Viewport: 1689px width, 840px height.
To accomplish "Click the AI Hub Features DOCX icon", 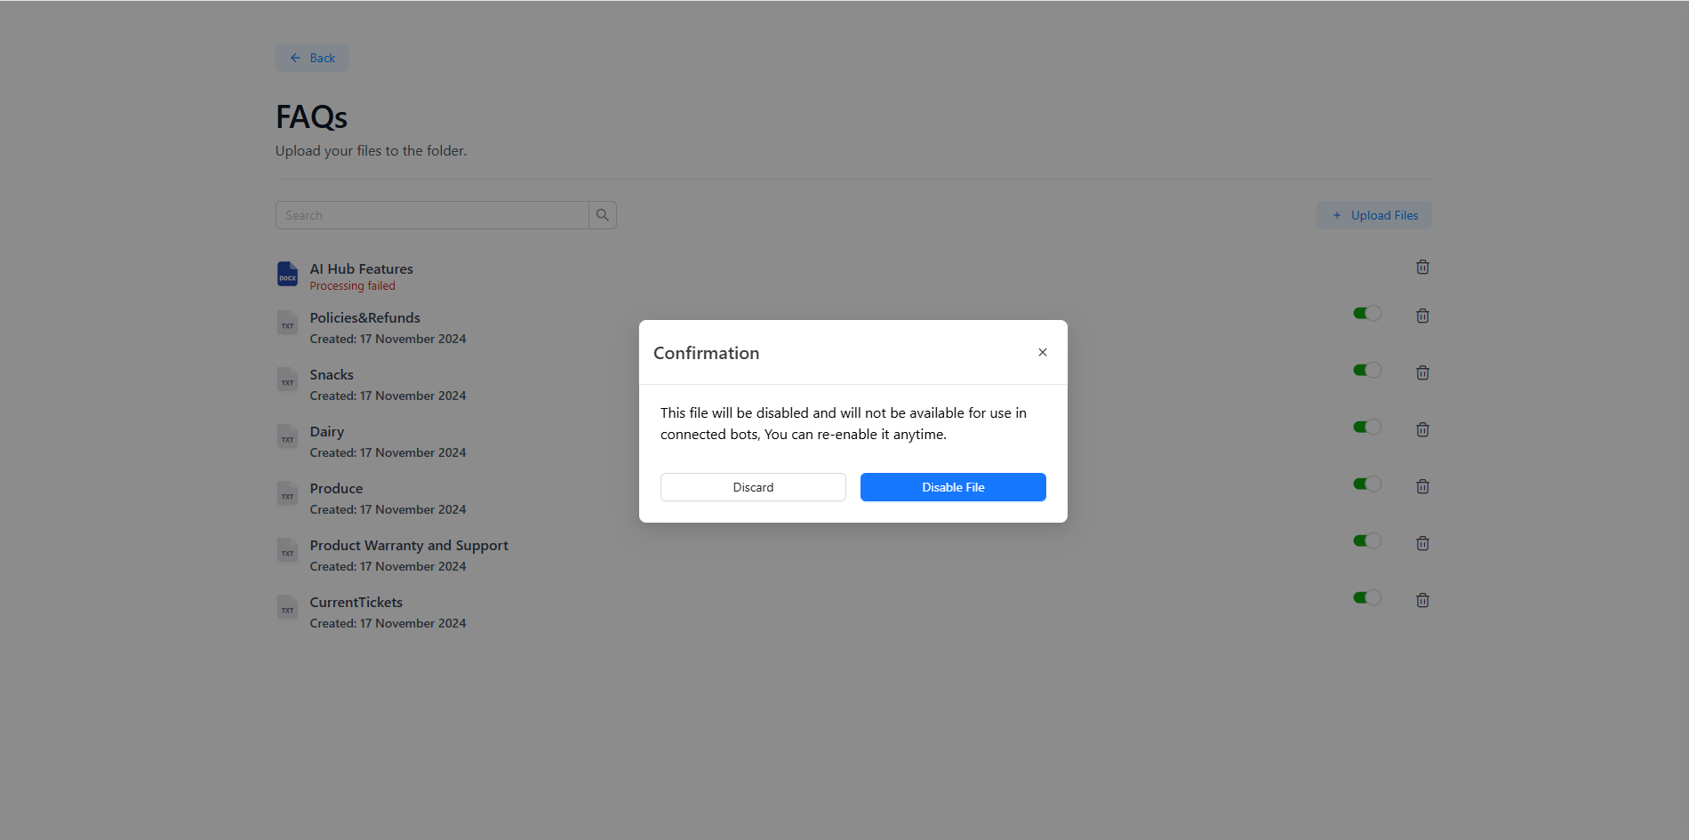I will click(x=287, y=275).
